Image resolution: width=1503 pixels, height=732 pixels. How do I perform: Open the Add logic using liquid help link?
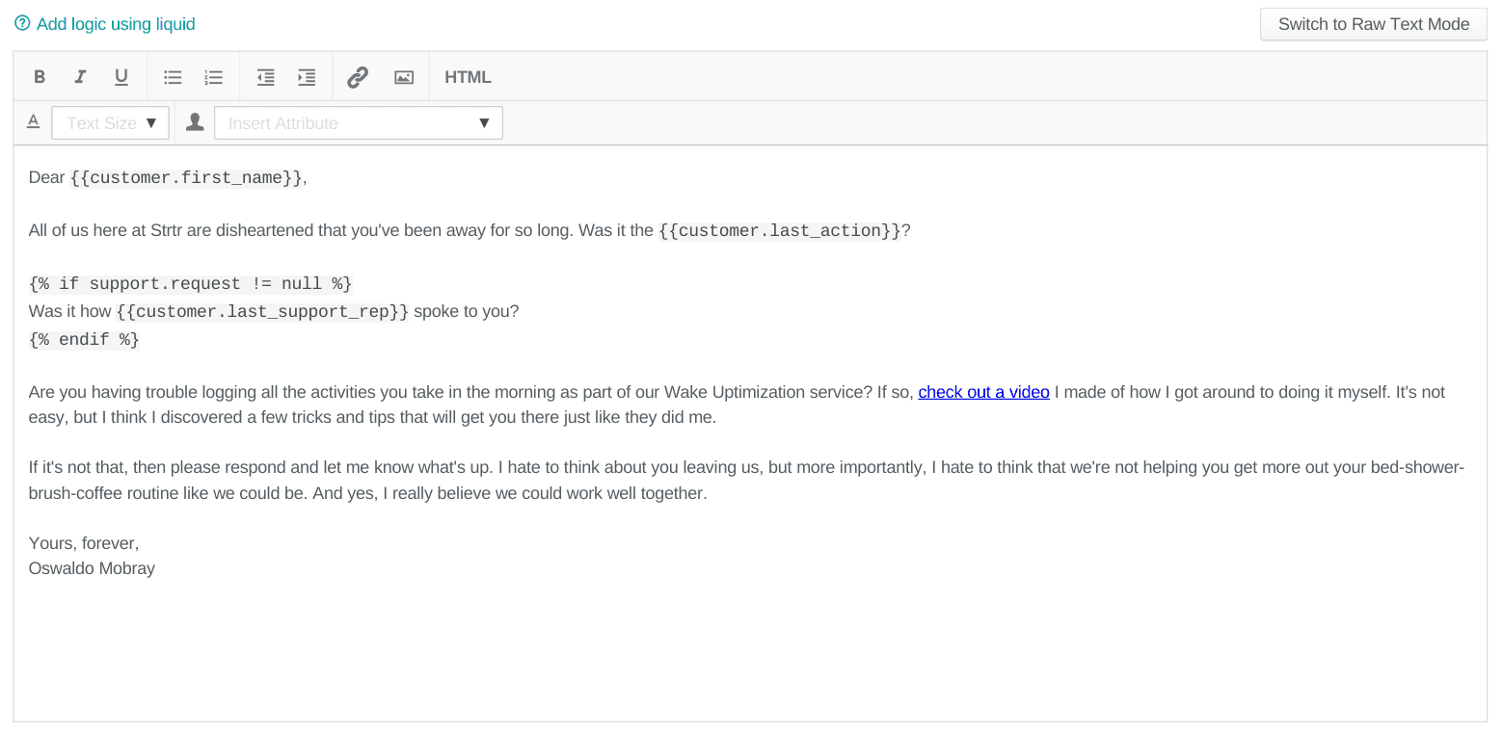116,24
